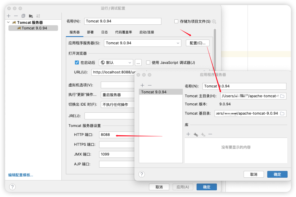Click the disabled third add icon in 库

click(x=203, y=135)
